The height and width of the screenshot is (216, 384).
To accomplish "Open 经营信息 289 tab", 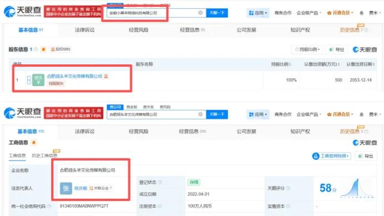I will pyautogui.click(x=193, y=132).
